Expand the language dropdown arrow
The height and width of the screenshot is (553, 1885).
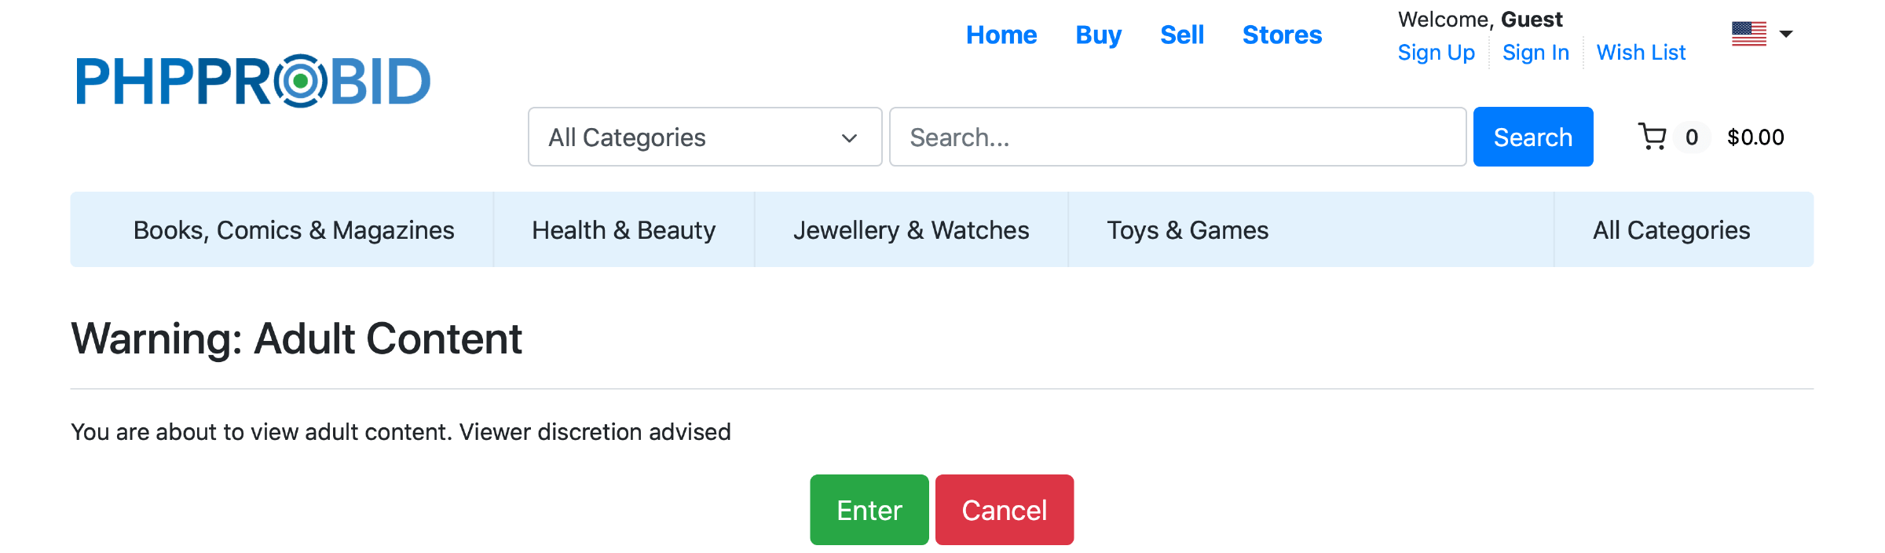(x=1786, y=34)
